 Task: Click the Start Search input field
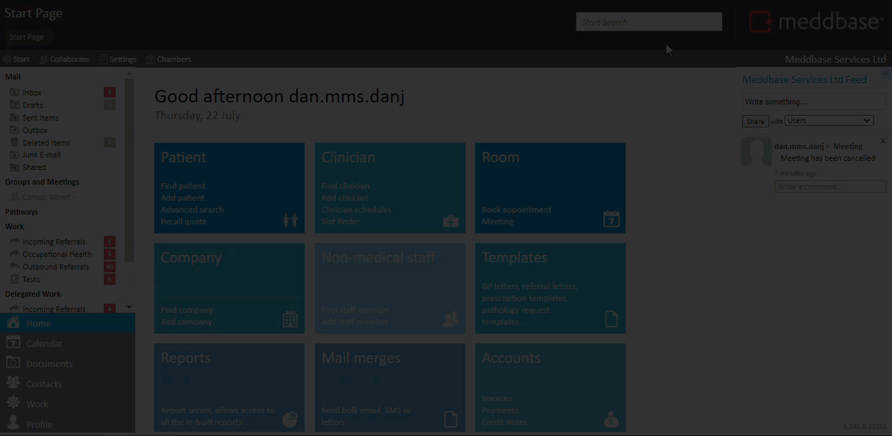[648, 22]
